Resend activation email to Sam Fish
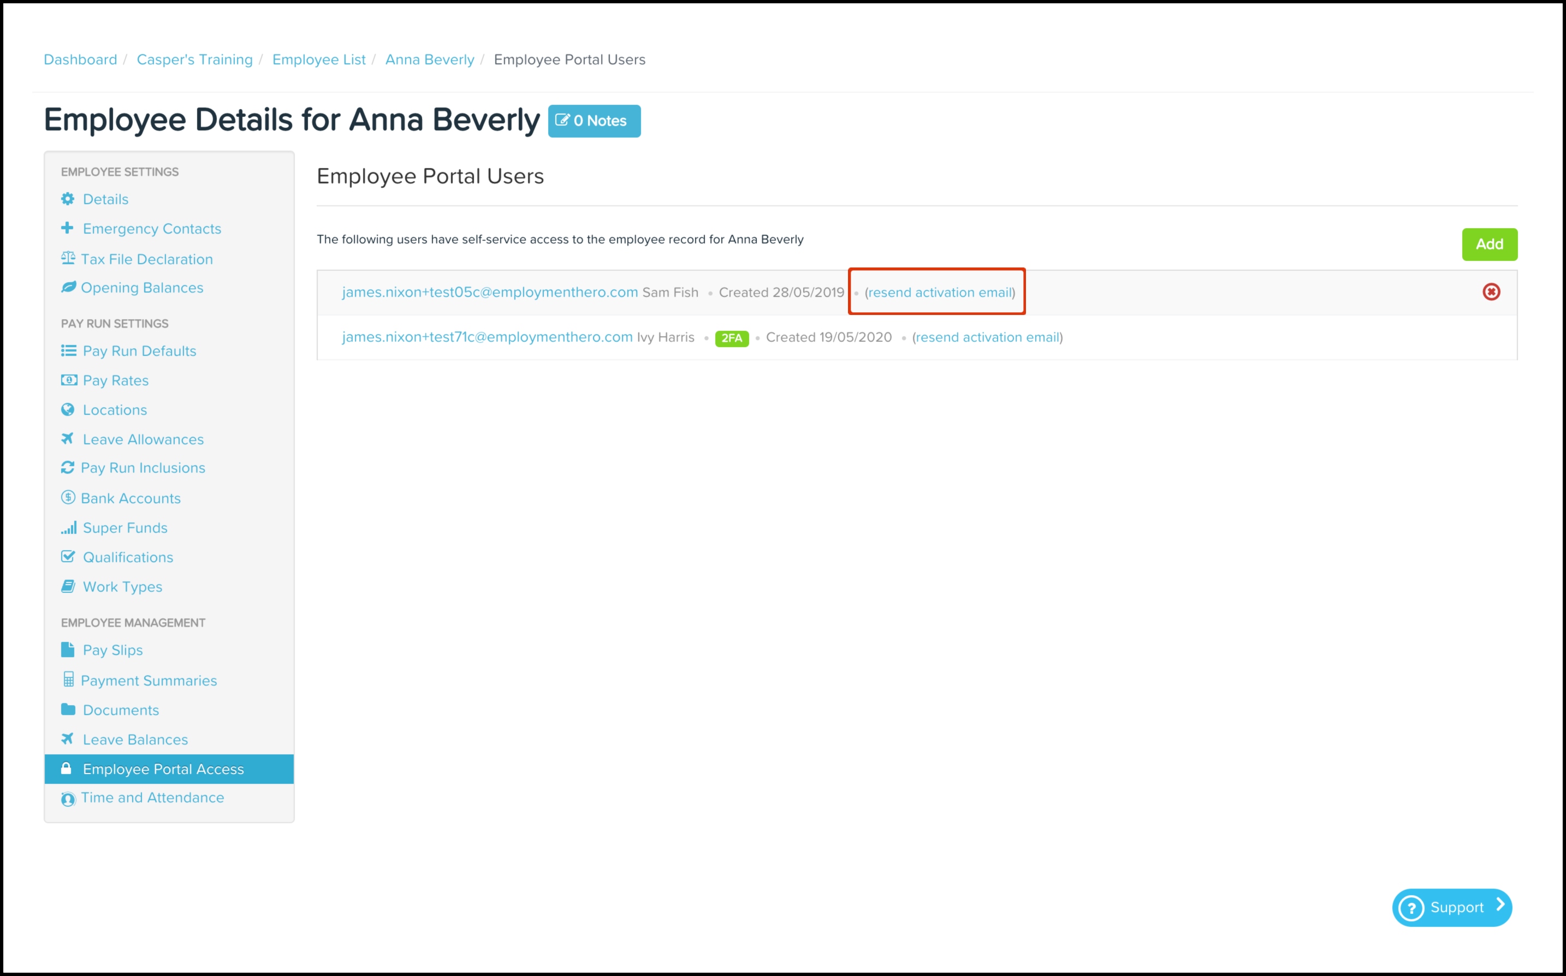1566x976 pixels. click(x=940, y=293)
